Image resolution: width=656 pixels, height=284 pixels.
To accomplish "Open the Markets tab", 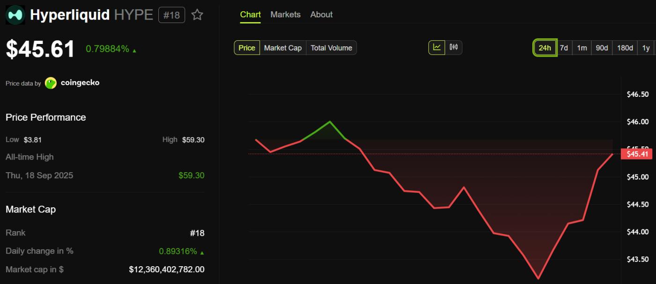I will (285, 15).
